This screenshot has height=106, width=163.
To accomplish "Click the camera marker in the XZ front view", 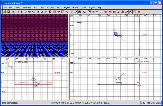I will click(118, 79).
